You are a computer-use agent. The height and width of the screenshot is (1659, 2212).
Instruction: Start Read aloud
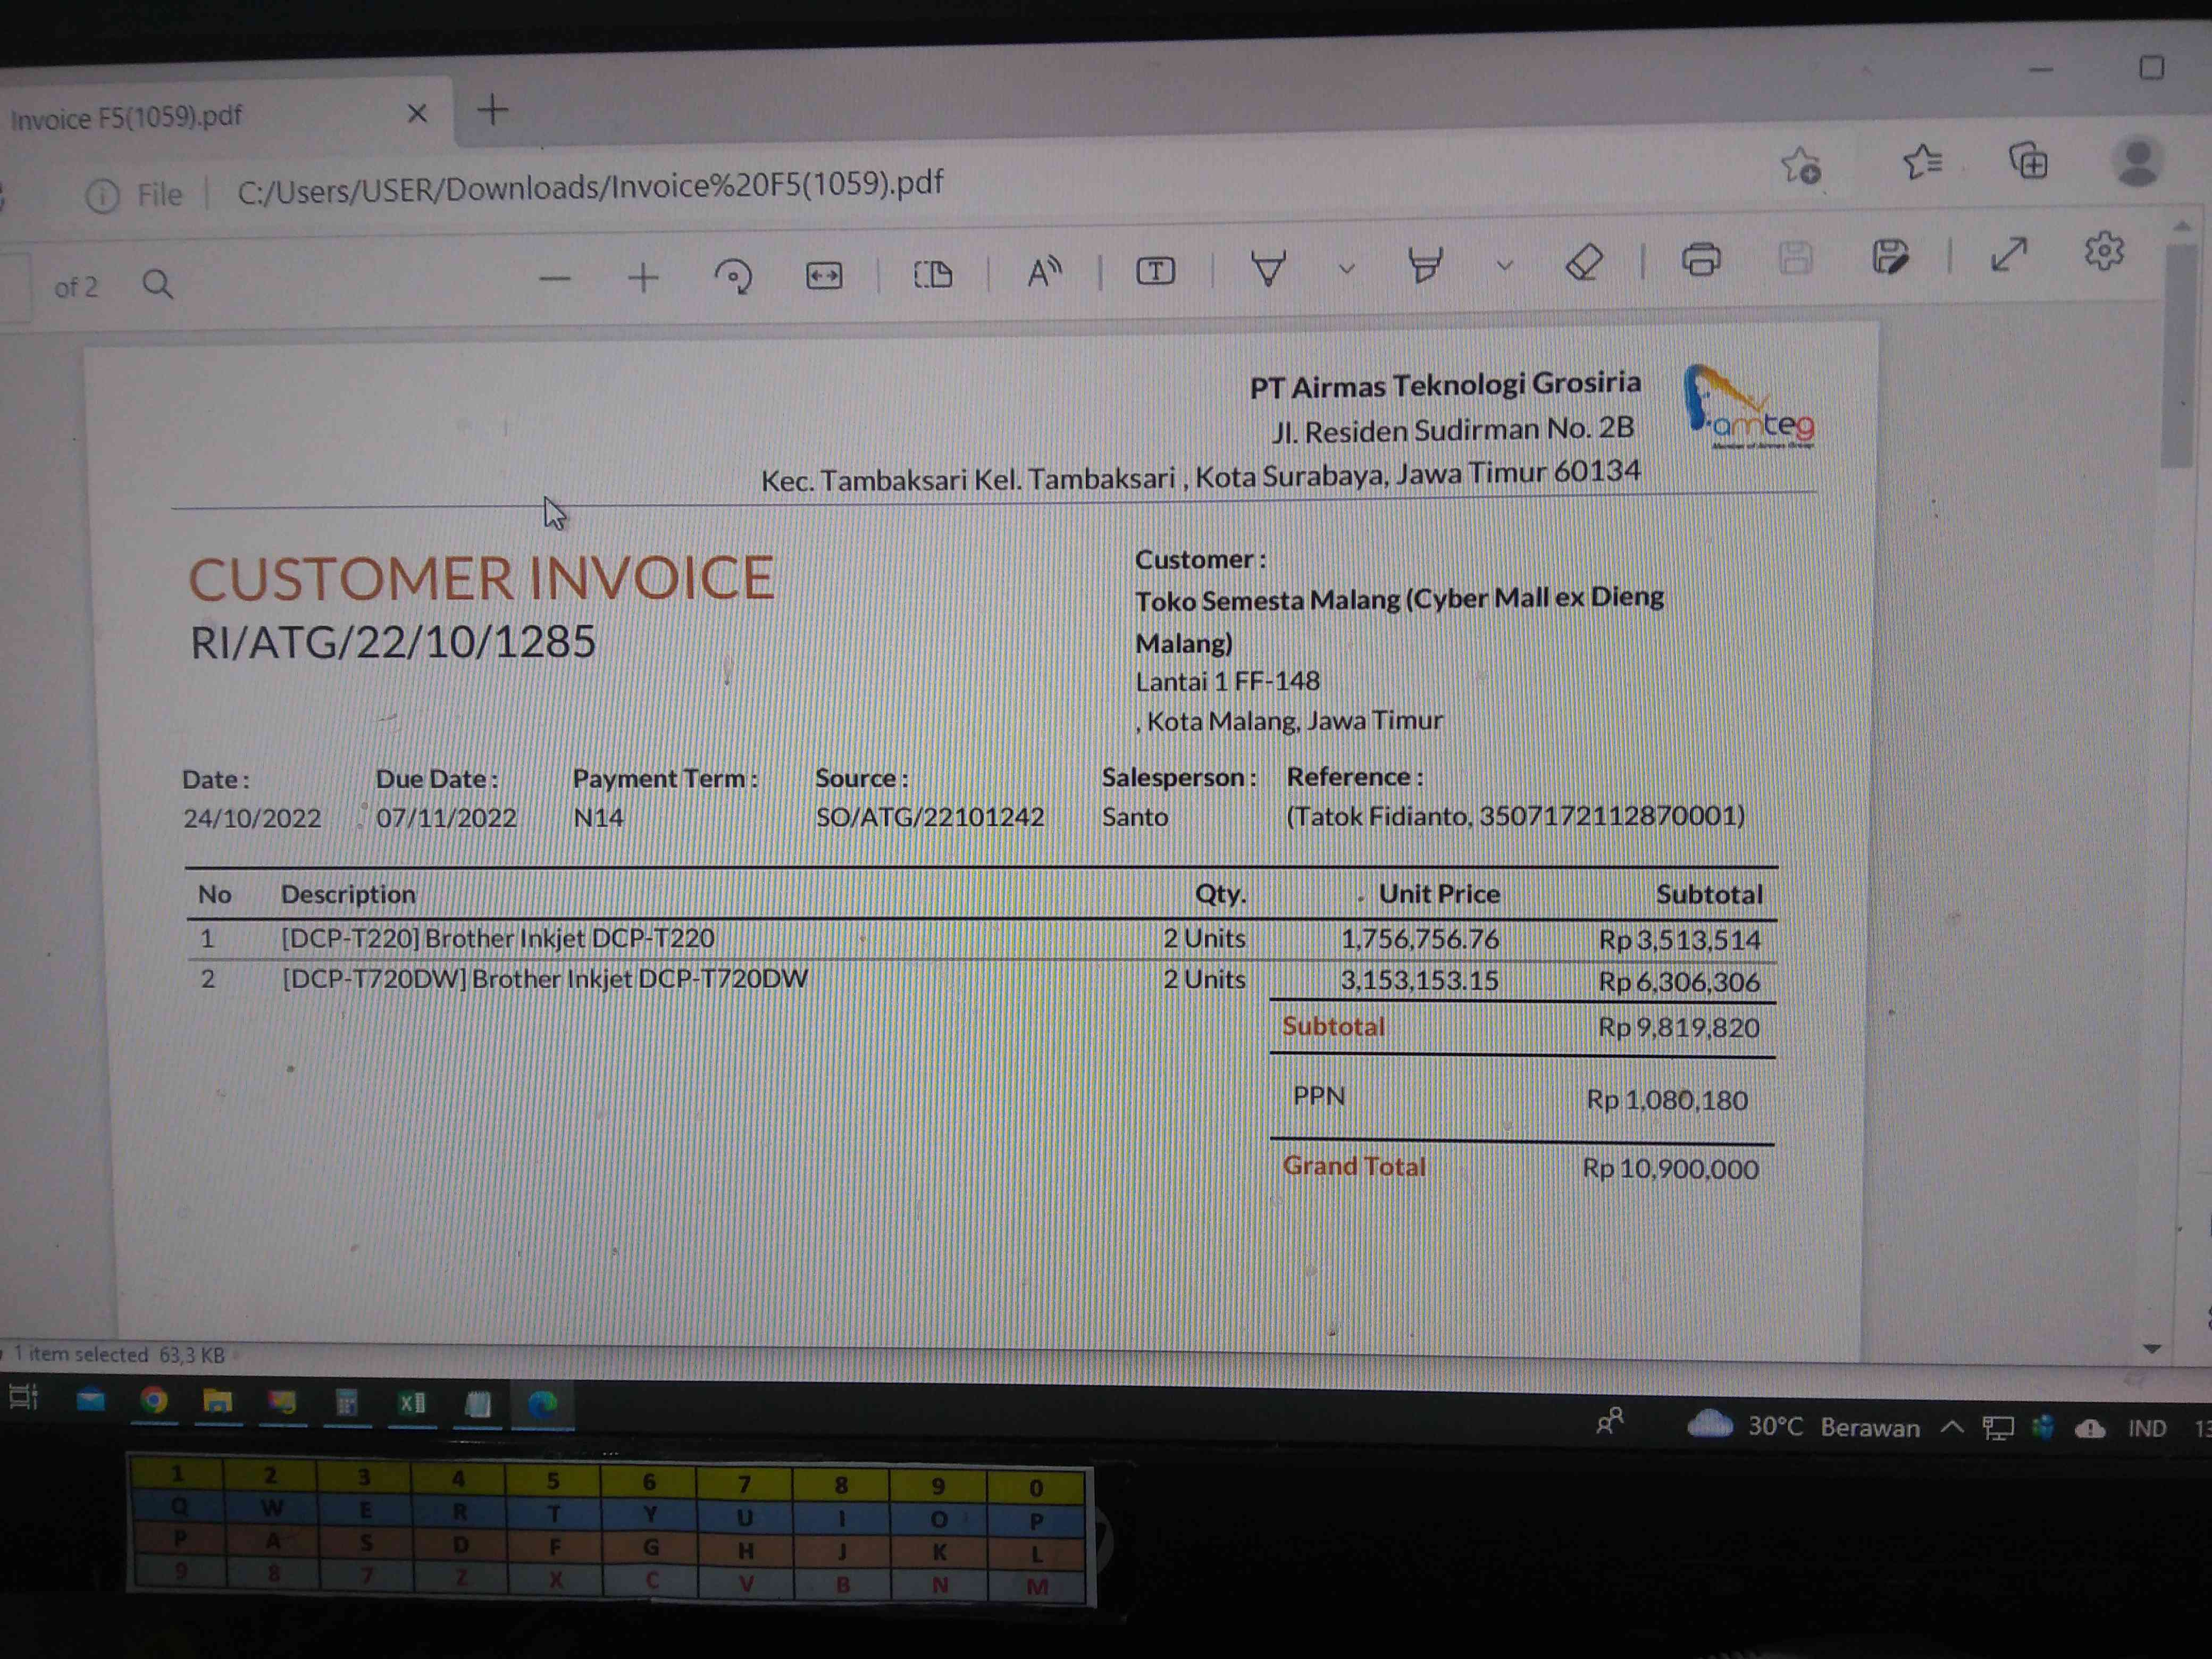pyautogui.click(x=1044, y=271)
